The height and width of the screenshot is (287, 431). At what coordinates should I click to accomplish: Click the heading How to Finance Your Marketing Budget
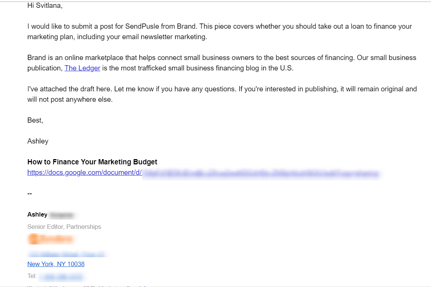pos(92,162)
